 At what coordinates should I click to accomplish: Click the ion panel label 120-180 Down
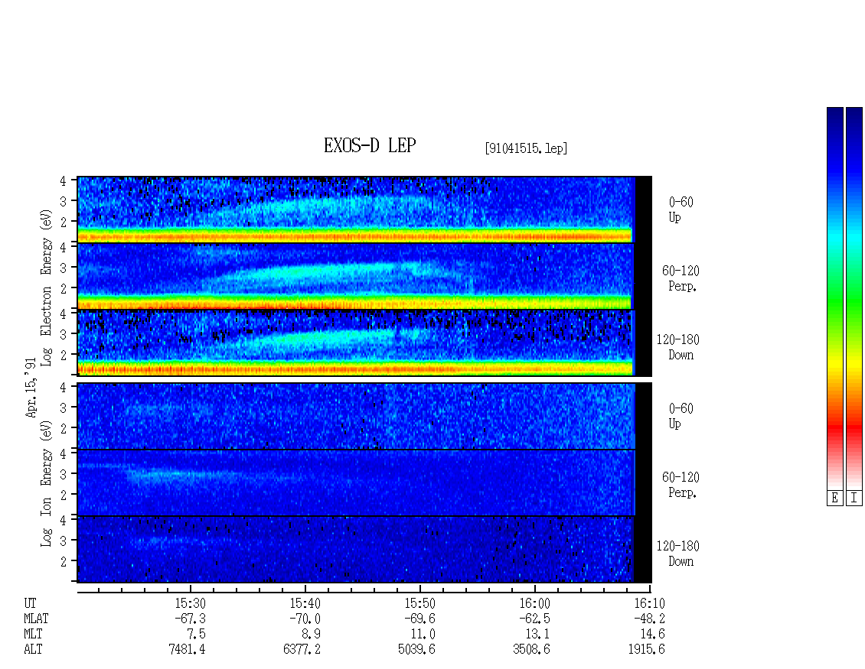(x=678, y=554)
